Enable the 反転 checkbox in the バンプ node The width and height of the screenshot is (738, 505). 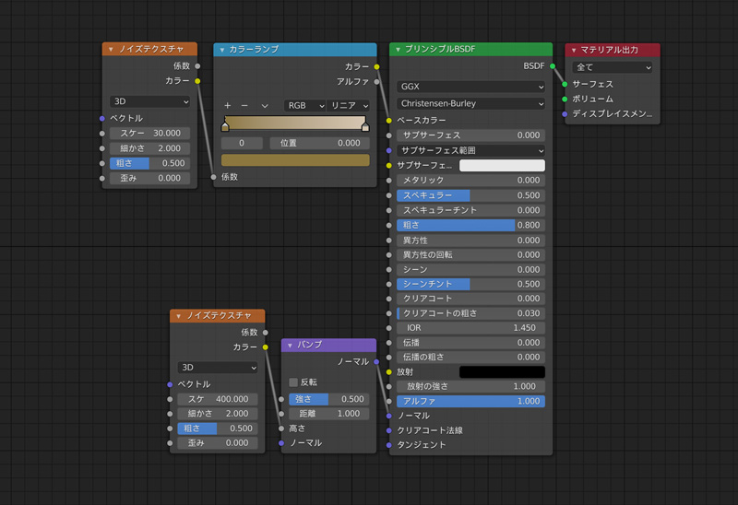[293, 382]
